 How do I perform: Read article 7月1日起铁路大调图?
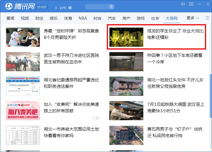pyautogui.click(x=175, y=108)
